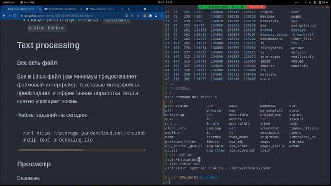Click the green screen-sharing status bar
Viewport: 331px width, 186px height.
click(222, 7)
